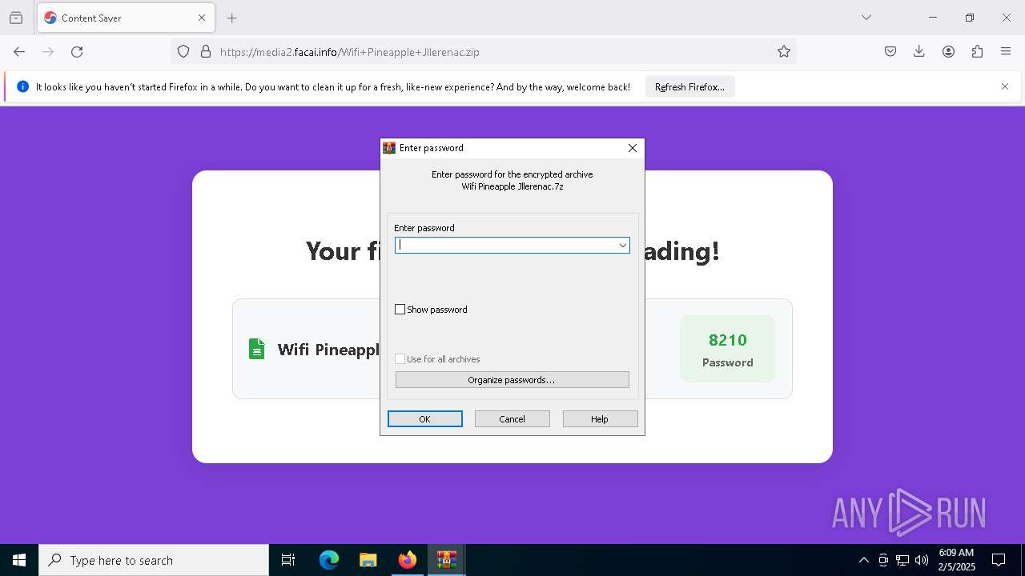List all tabs dropdown arrow

(866, 18)
